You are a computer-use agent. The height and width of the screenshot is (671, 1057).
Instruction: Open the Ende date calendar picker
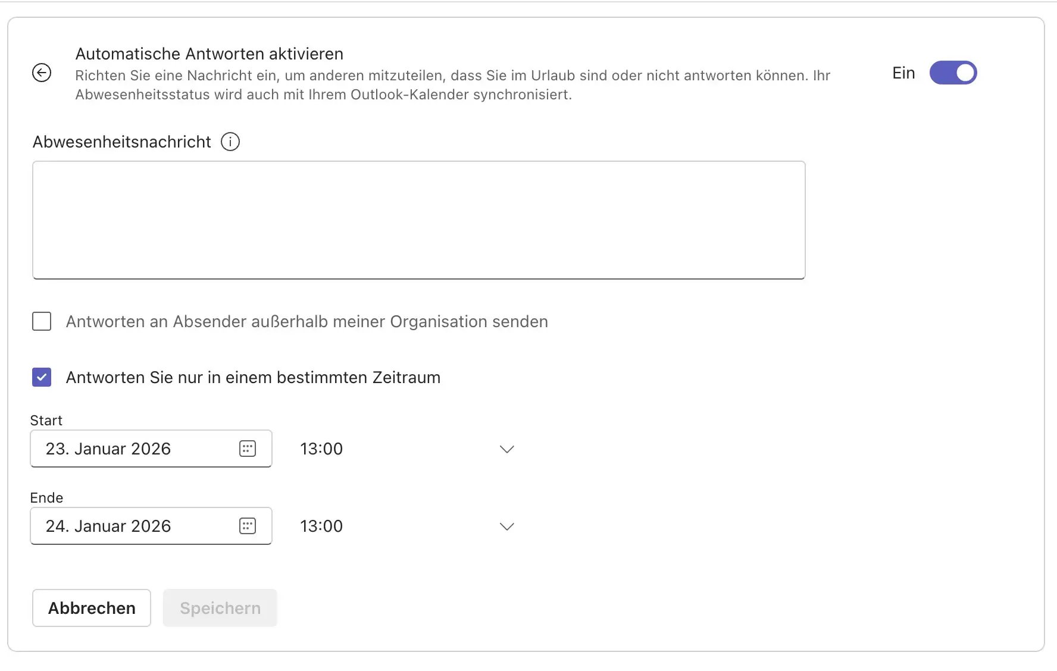click(248, 526)
